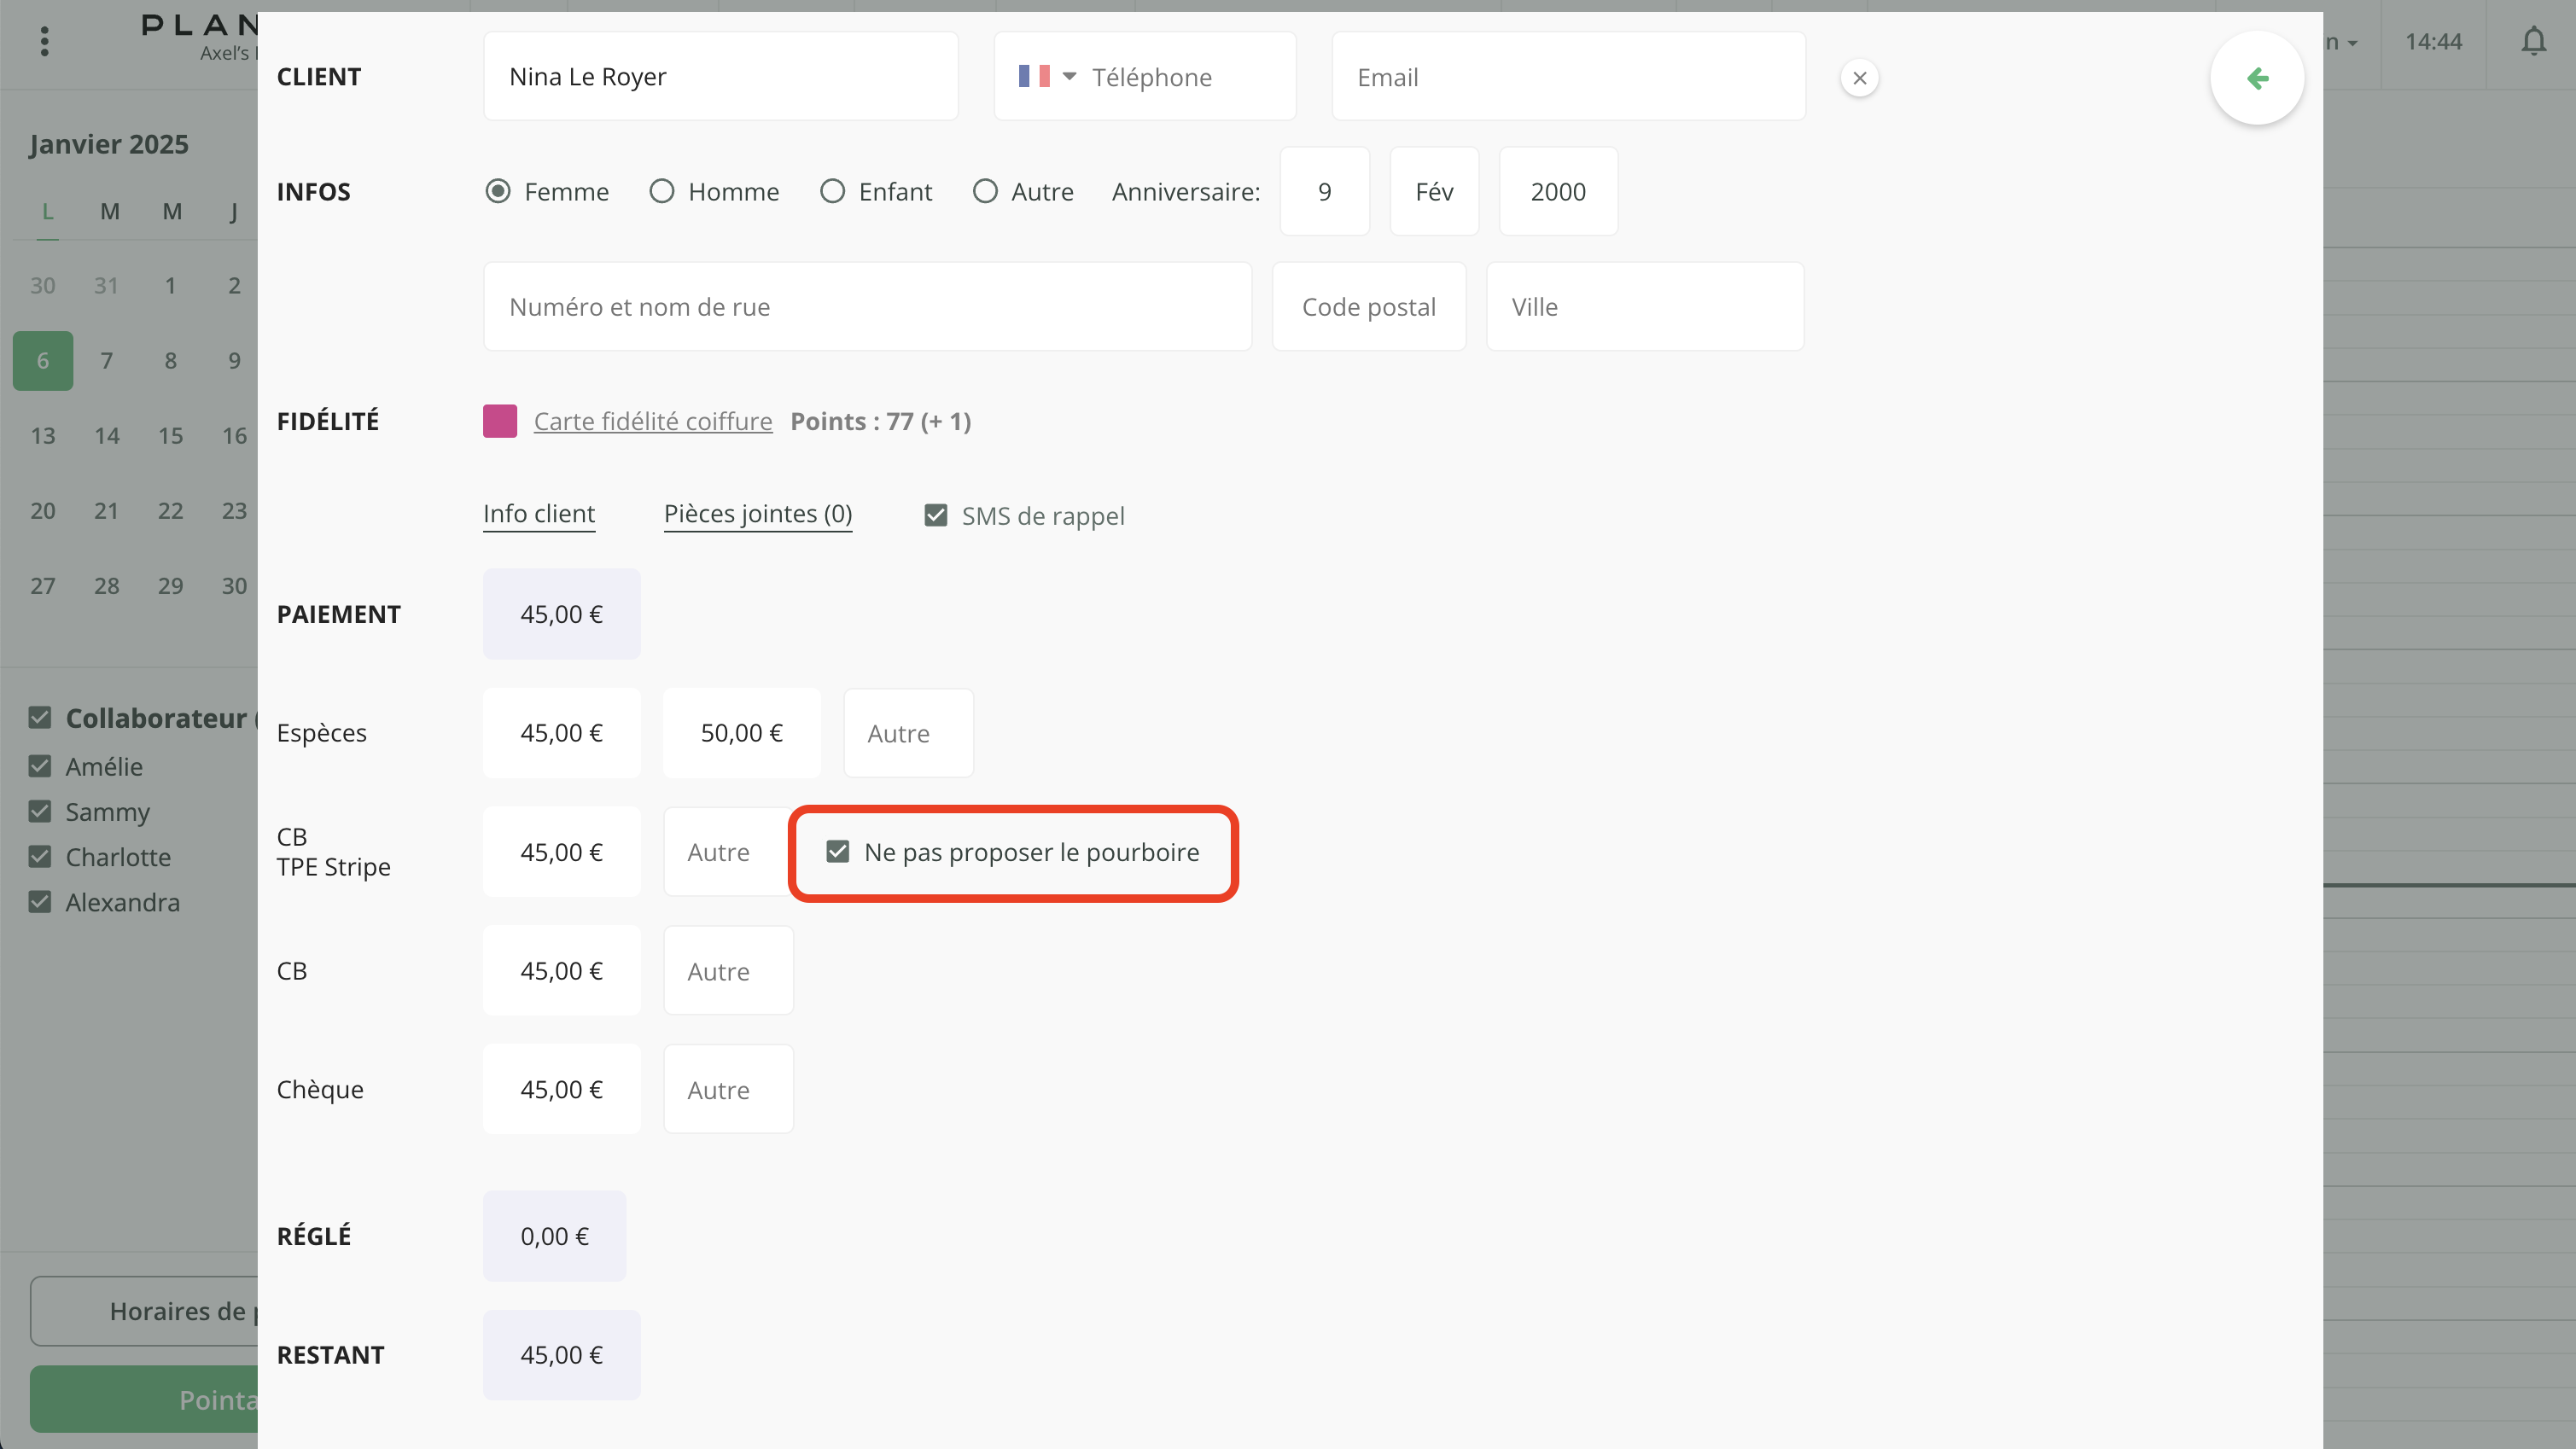Click the Email input field

(x=1568, y=77)
